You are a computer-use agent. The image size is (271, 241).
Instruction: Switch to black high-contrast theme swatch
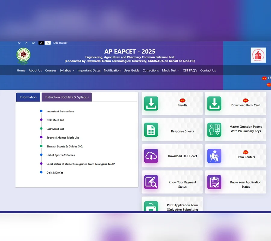41,43
